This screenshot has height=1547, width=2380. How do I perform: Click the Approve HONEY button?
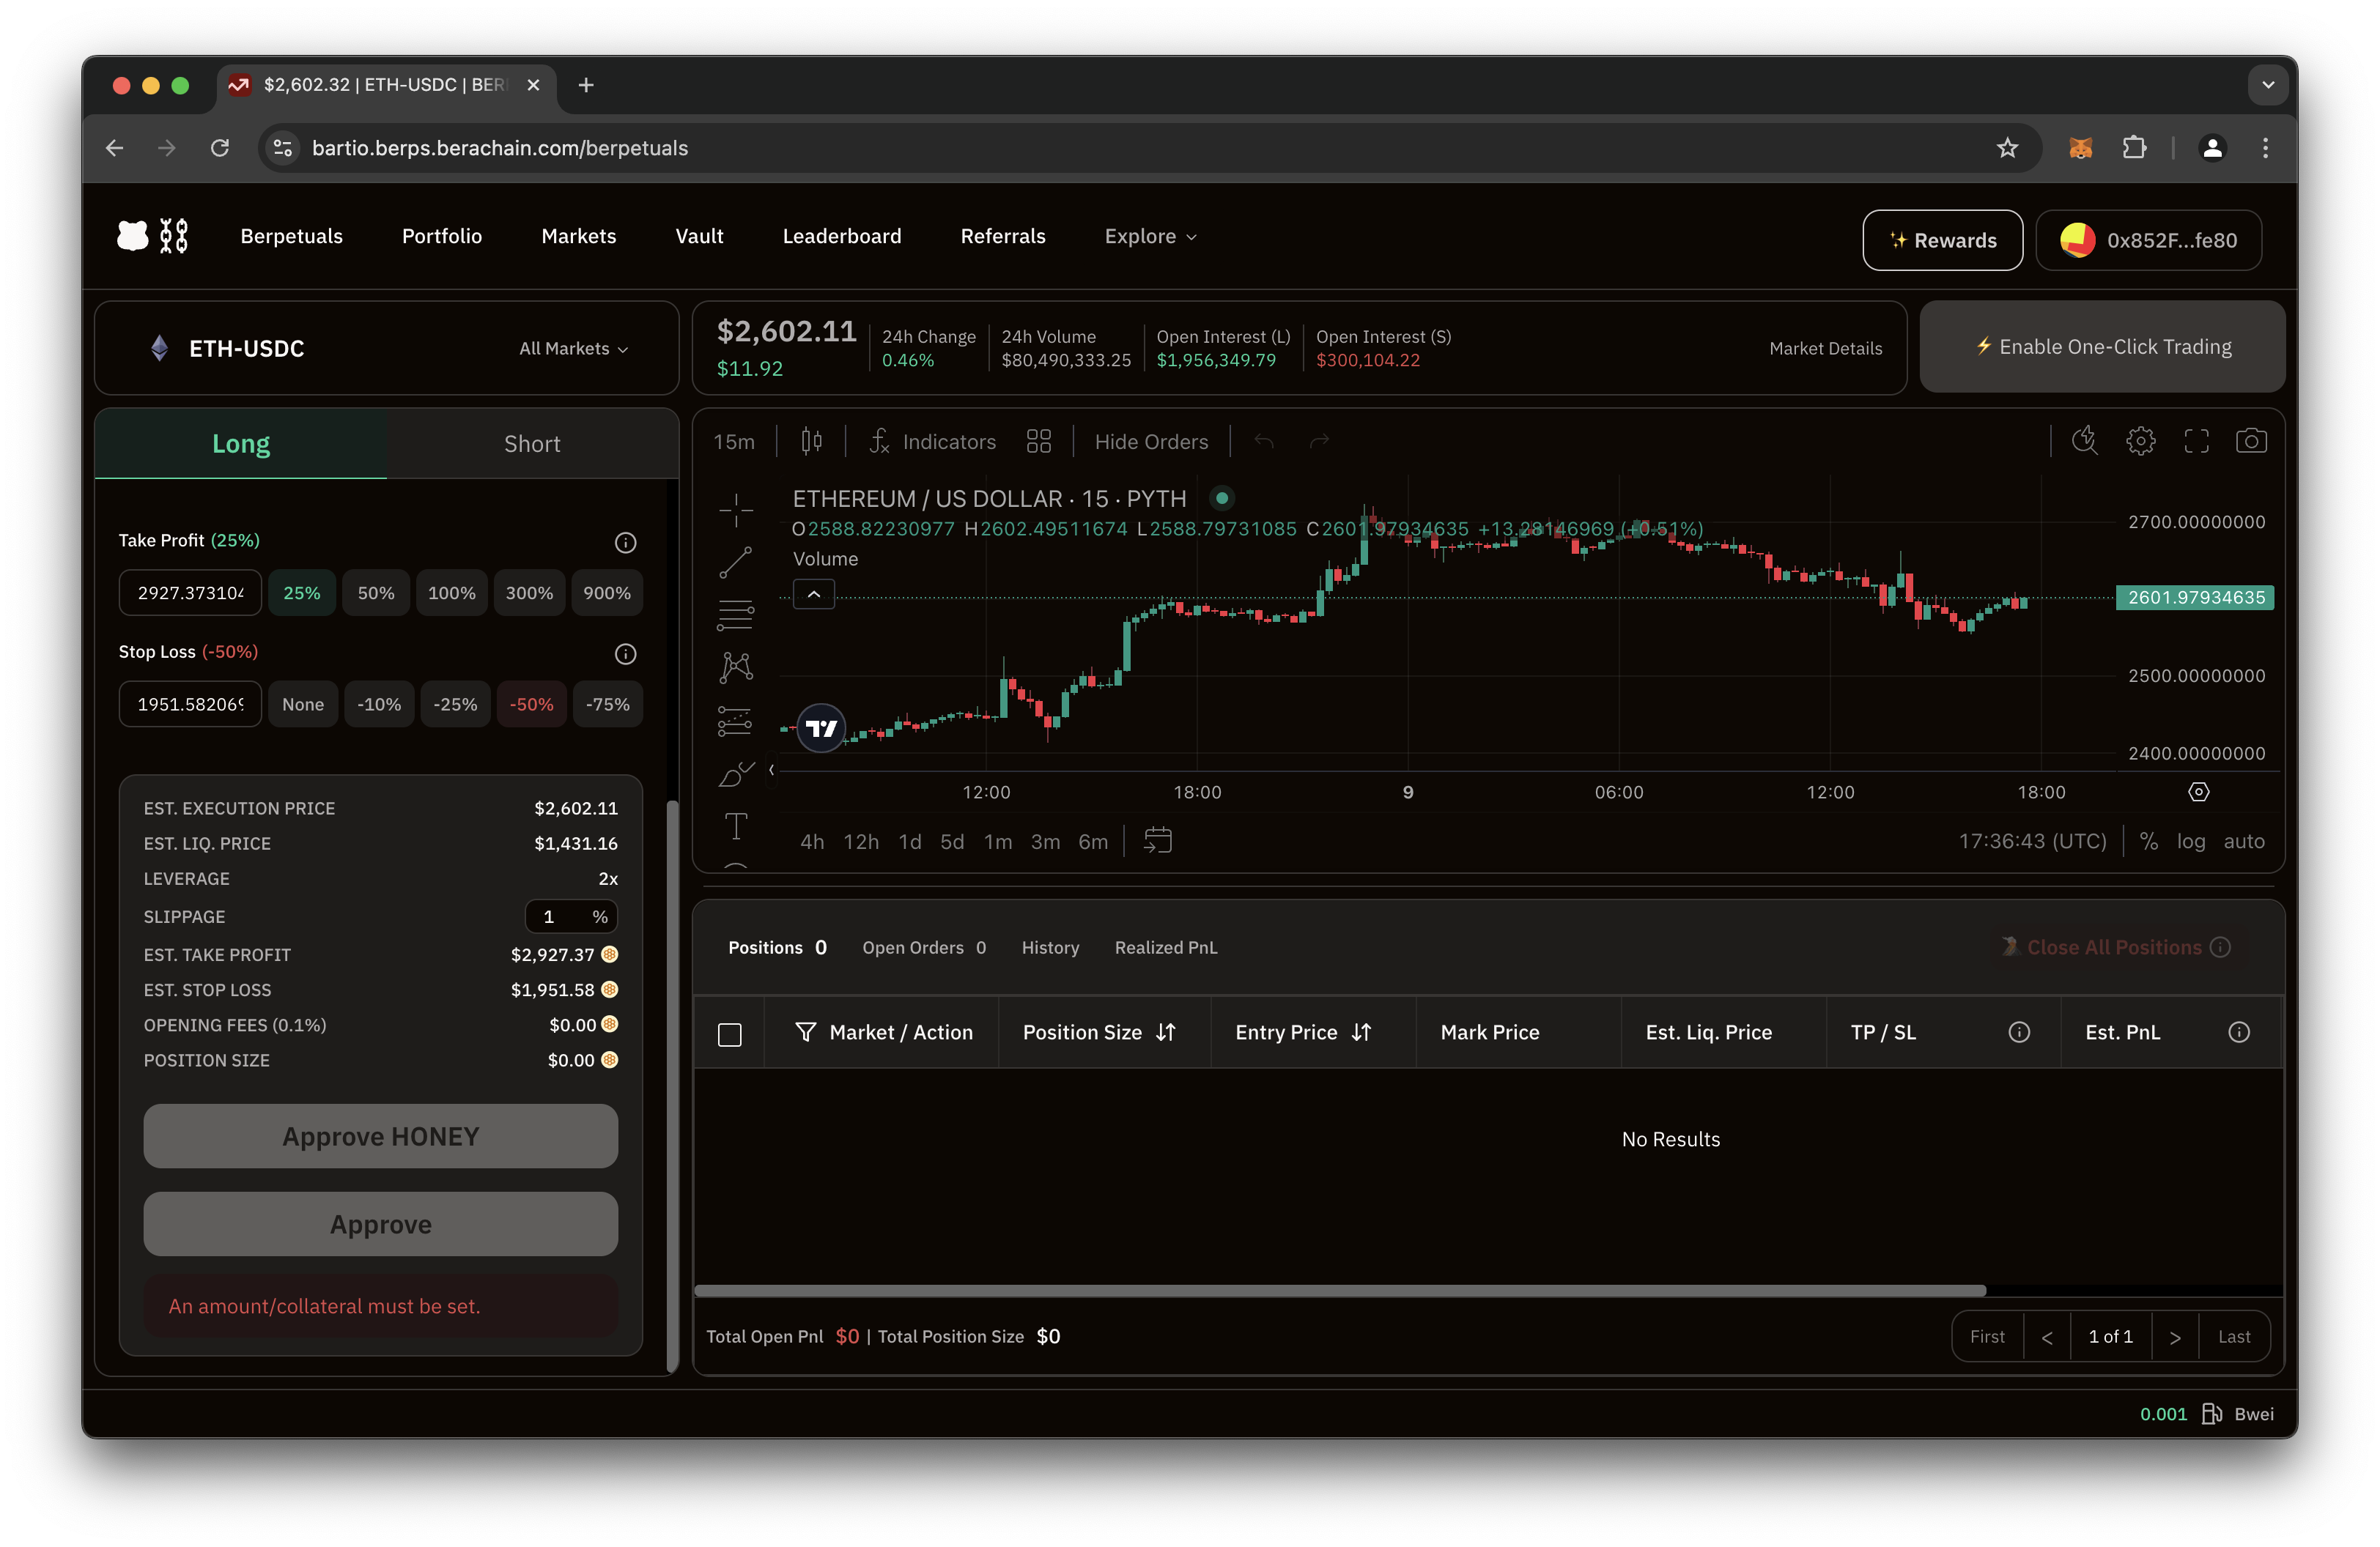click(380, 1136)
